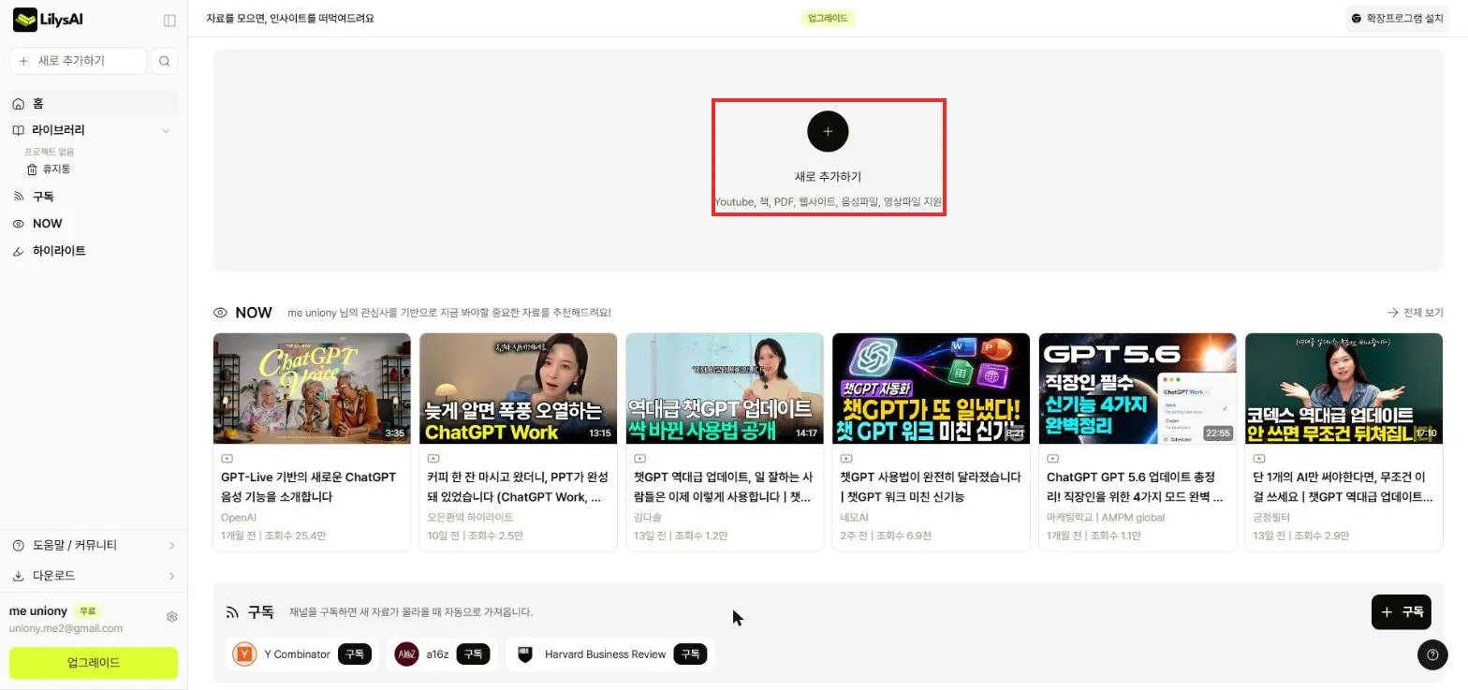This screenshot has height=690, width=1468.
Task: Open the 13:15 ChatGPT Work thumbnail
Action: click(x=519, y=389)
